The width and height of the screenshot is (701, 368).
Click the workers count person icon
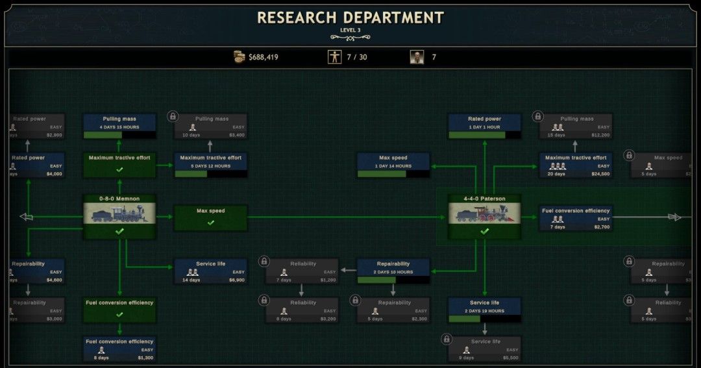(334, 57)
